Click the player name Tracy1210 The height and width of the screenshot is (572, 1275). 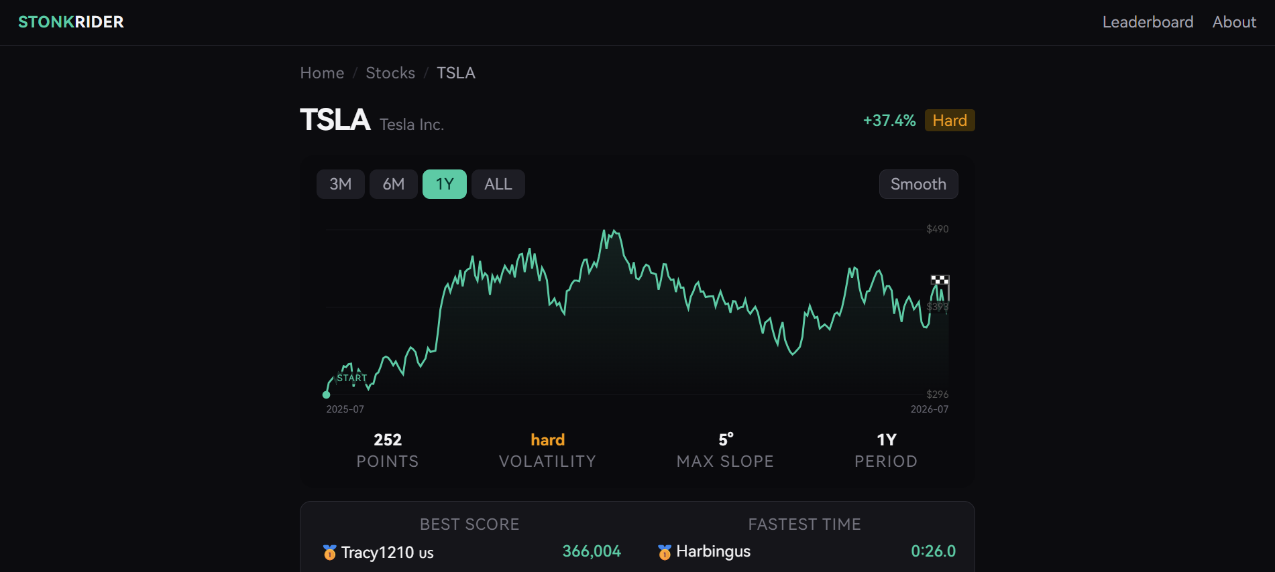coord(378,553)
